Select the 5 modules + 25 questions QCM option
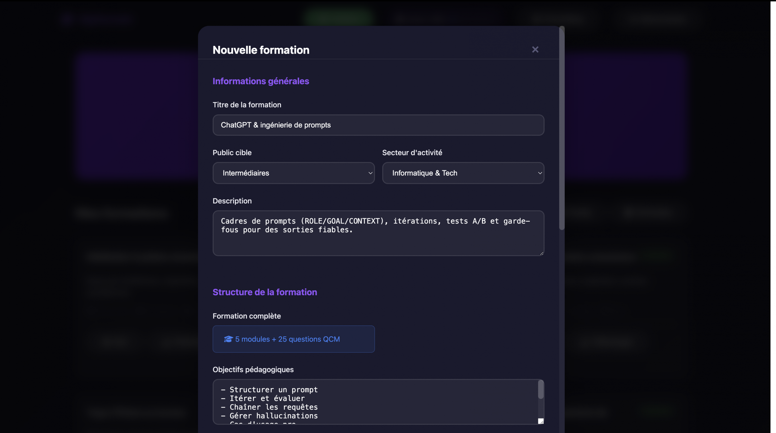The image size is (776, 433). (x=293, y=339)
